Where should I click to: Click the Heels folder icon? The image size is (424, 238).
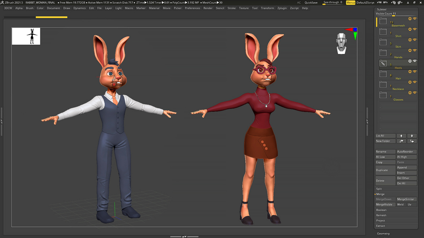pyautogui.click(x=383, y=64)
